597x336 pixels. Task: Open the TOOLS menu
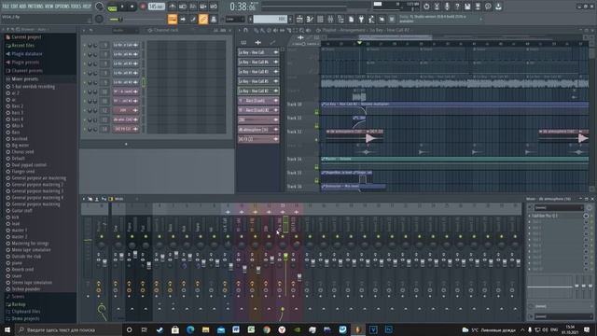(x=76, y=7)
